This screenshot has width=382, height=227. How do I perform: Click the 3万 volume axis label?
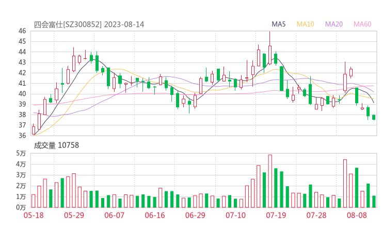click(x=21, y=175)
